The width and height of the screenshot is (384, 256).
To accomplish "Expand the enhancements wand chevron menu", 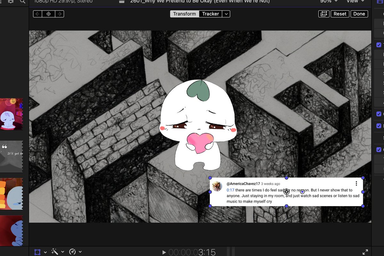I will tap(63, 252).
